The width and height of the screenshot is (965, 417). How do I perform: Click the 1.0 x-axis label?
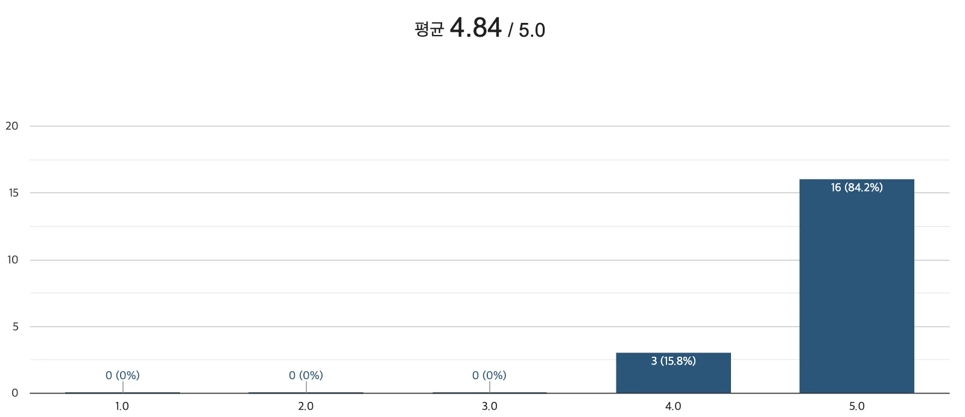pos(122,406)
